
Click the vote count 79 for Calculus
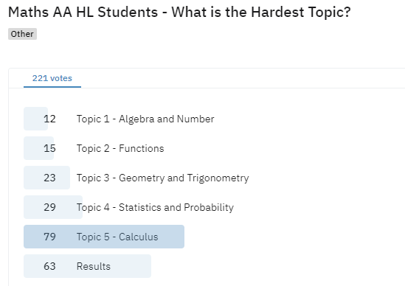[49, 237]
